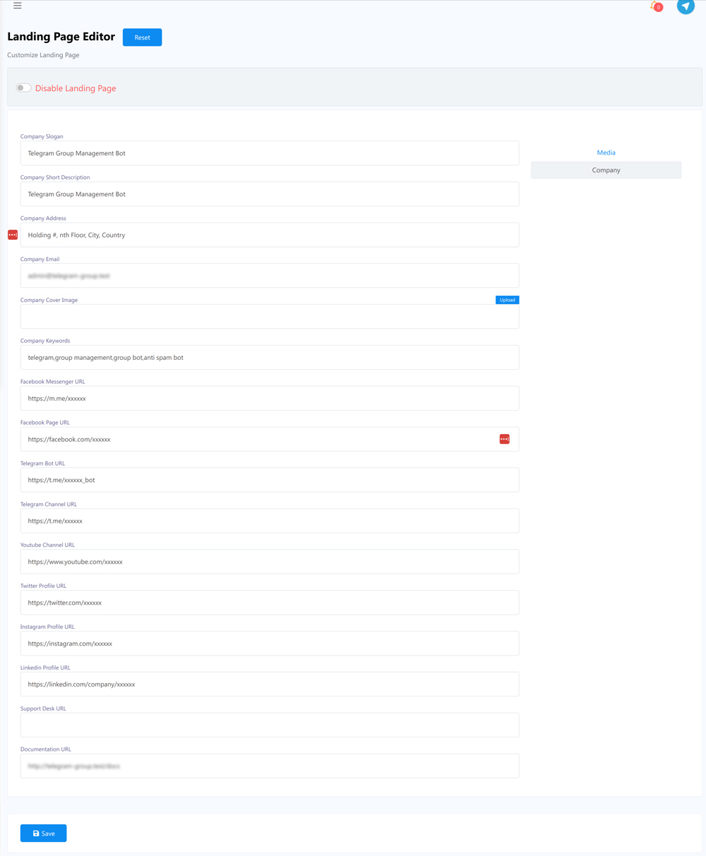Open the hamburger sidebar menu

tap(18, 6)
